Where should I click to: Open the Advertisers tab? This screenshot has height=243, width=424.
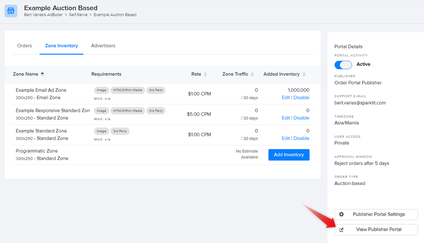click(x=103, y=46)
